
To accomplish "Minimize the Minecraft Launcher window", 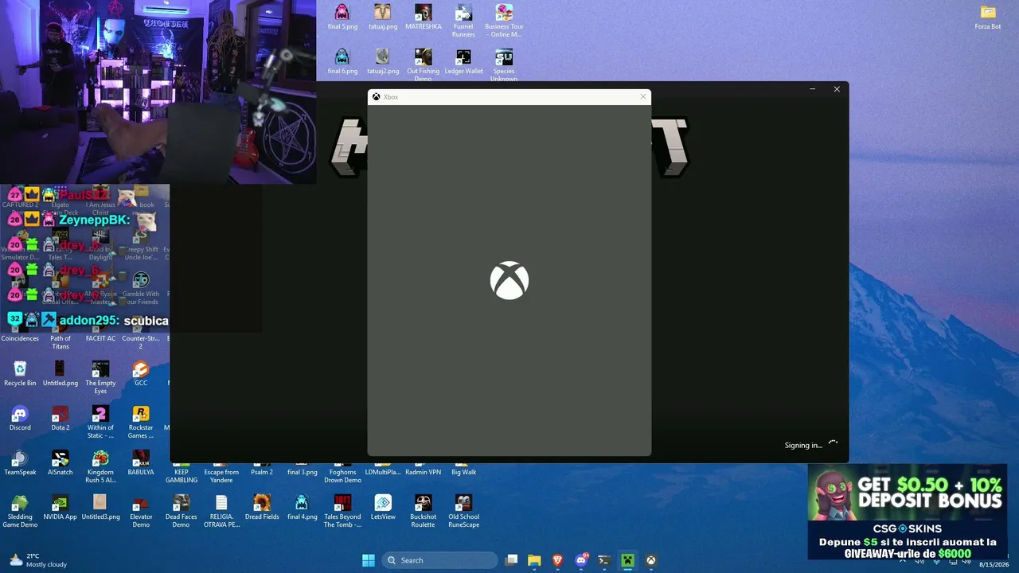I will coord(812,89).
